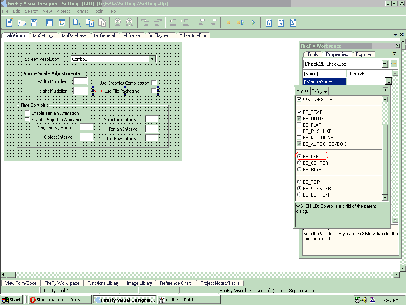Screen dimensions: 406x305
Task: Switch to the ExStyles tab
Action: click(320, 91)
